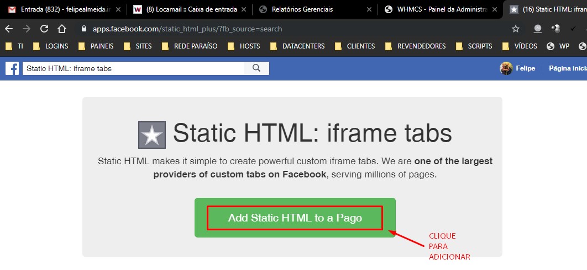Bookmark this page with the star icon
This screenshot has width=587, height=270.
point(516,29)
